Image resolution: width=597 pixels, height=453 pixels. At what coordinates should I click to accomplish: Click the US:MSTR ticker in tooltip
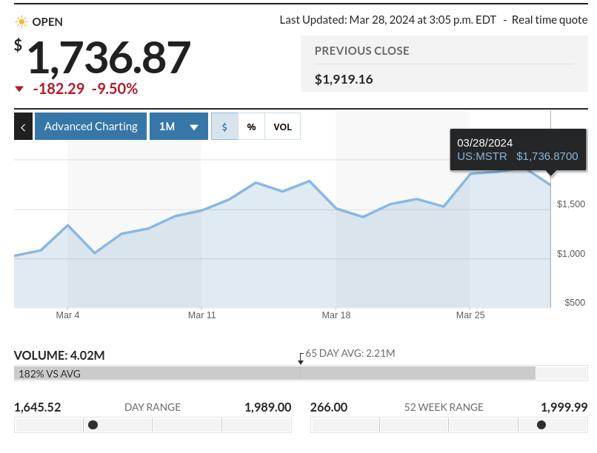point(481,156)
